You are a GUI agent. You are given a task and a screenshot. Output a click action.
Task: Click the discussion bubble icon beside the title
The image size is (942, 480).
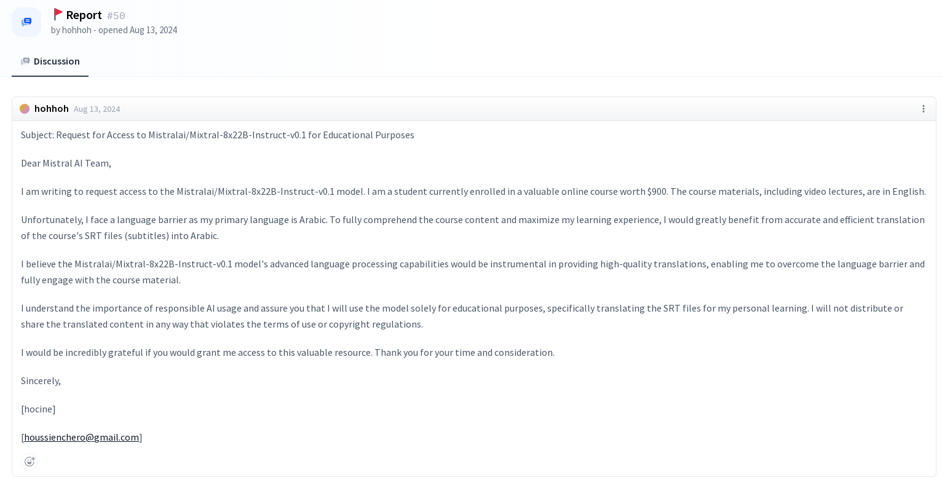pyautogui.click(x=26, y=22)
